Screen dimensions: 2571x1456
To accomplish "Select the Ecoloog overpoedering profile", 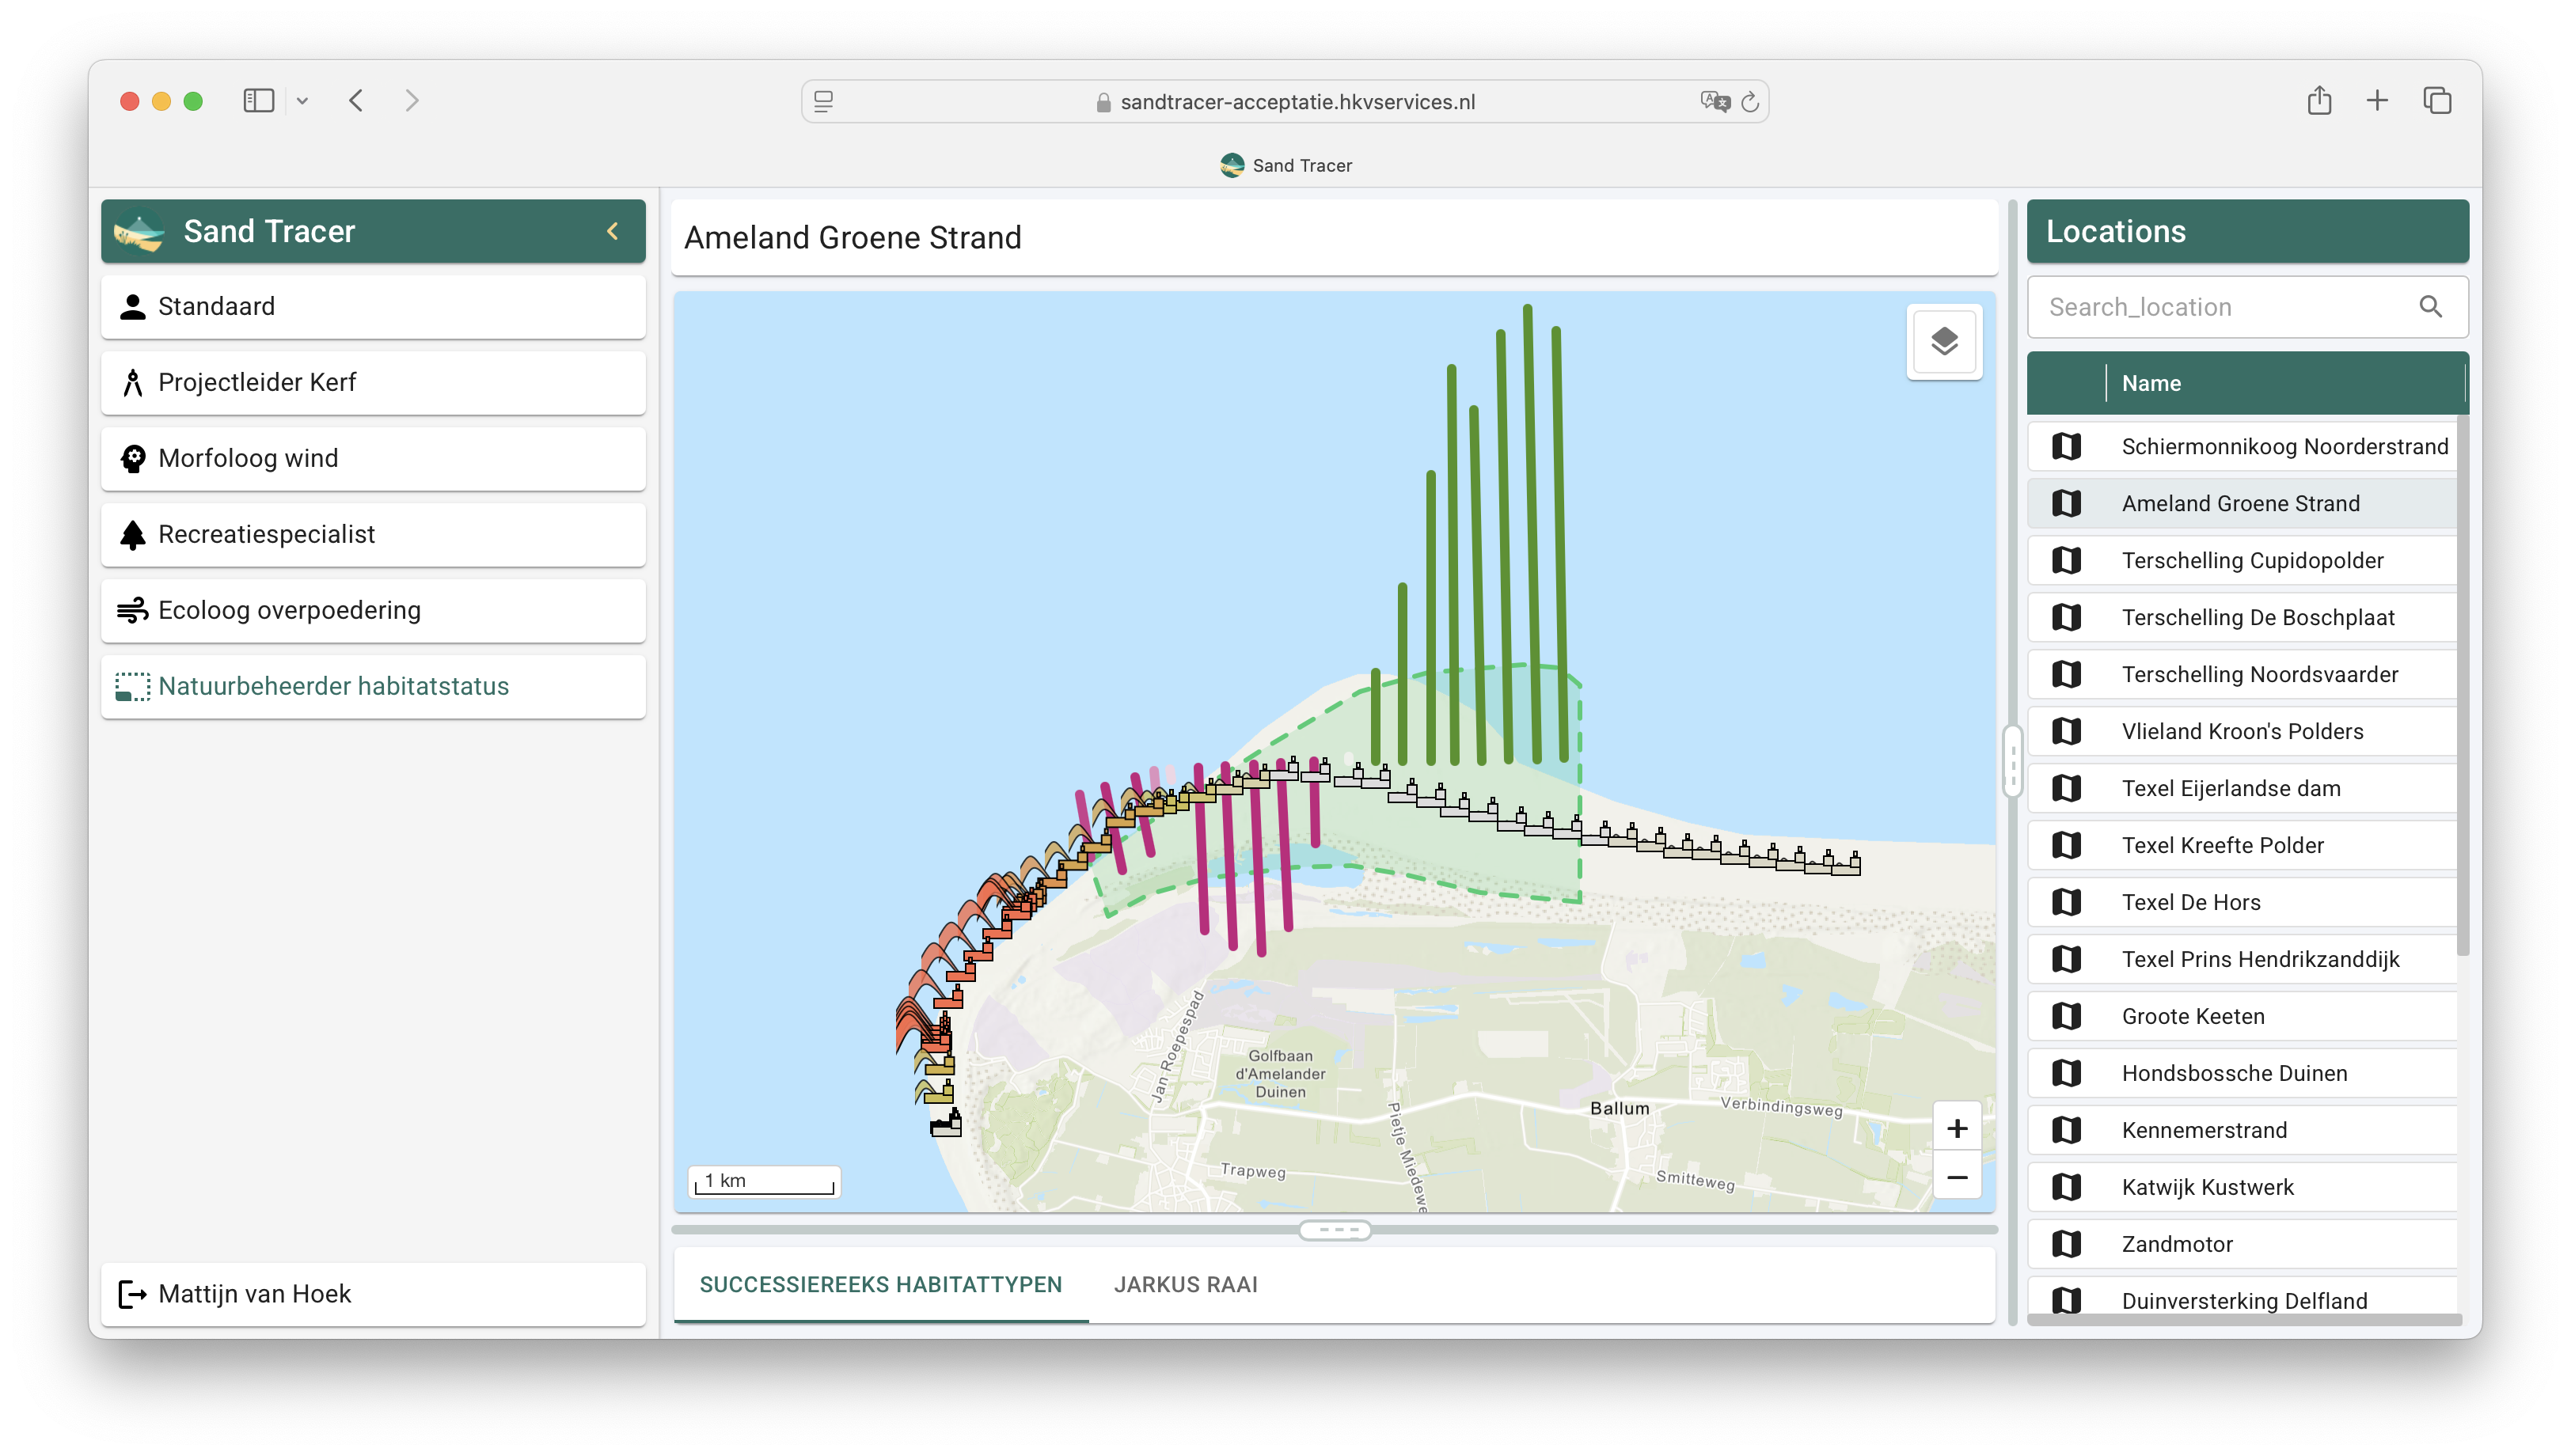I will [x=289, y=610].
